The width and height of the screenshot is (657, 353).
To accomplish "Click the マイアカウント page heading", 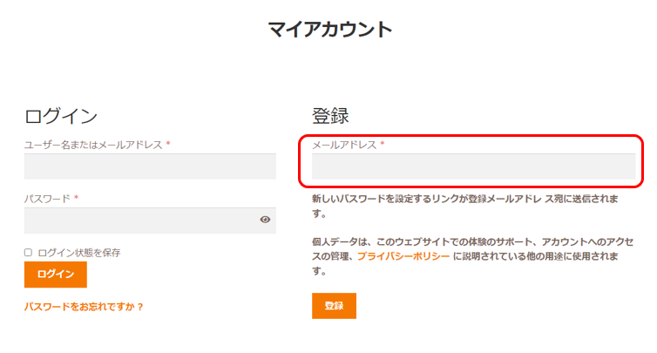I will [x=330, y=30].
